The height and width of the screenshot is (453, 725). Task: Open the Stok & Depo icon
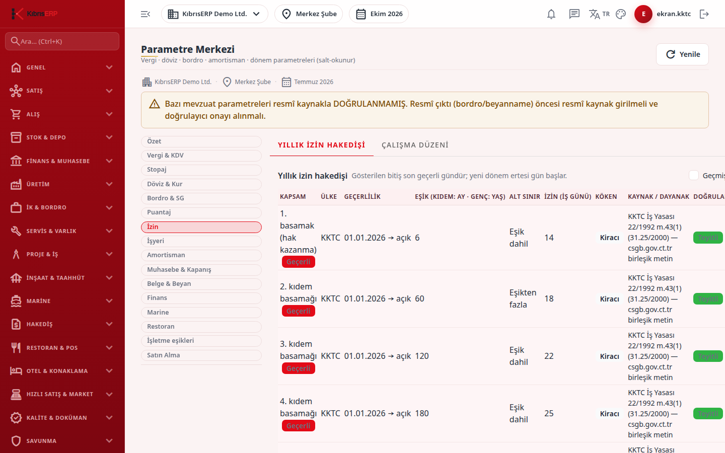[16, 137]
